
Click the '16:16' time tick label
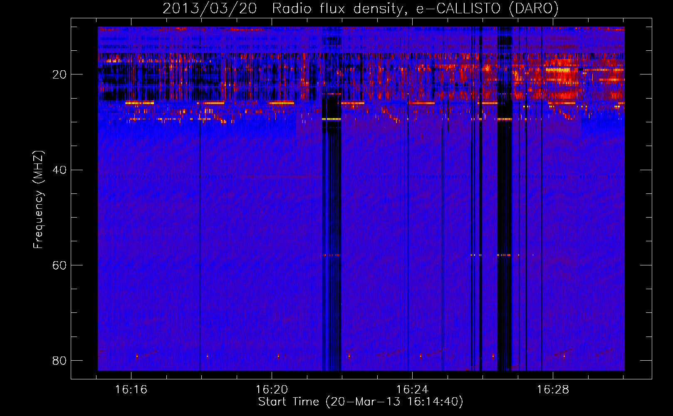[131, 390]
